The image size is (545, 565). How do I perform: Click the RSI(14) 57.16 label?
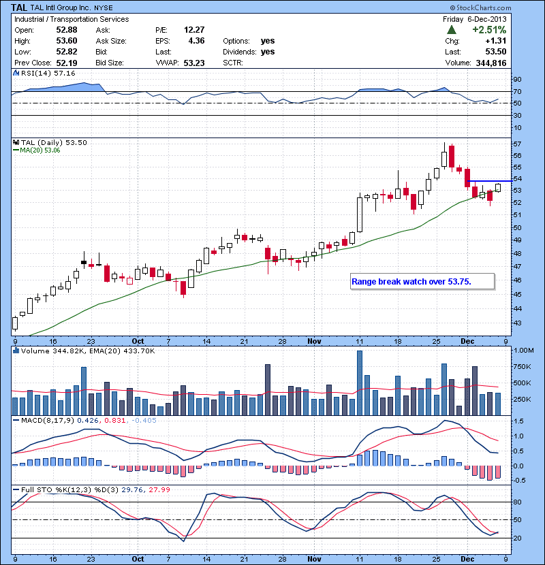48,73
